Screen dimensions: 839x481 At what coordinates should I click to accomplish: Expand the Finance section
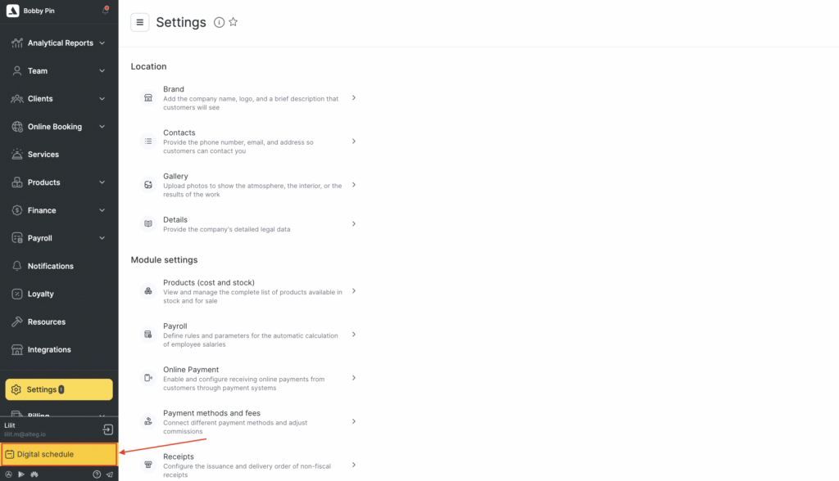tap(59, 210)
